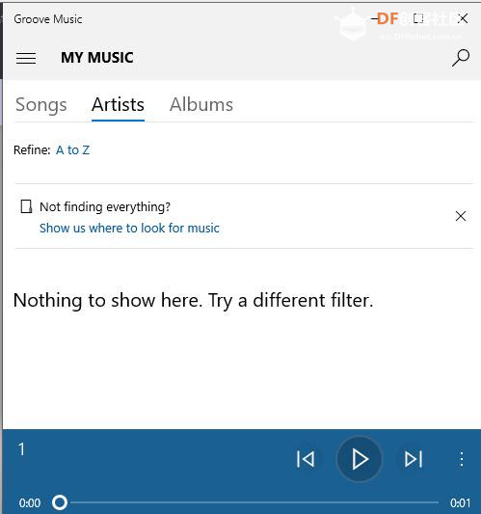The image size is (481, 514).
Task: Open search with the magnifier icon
Action: pos(461,58)
